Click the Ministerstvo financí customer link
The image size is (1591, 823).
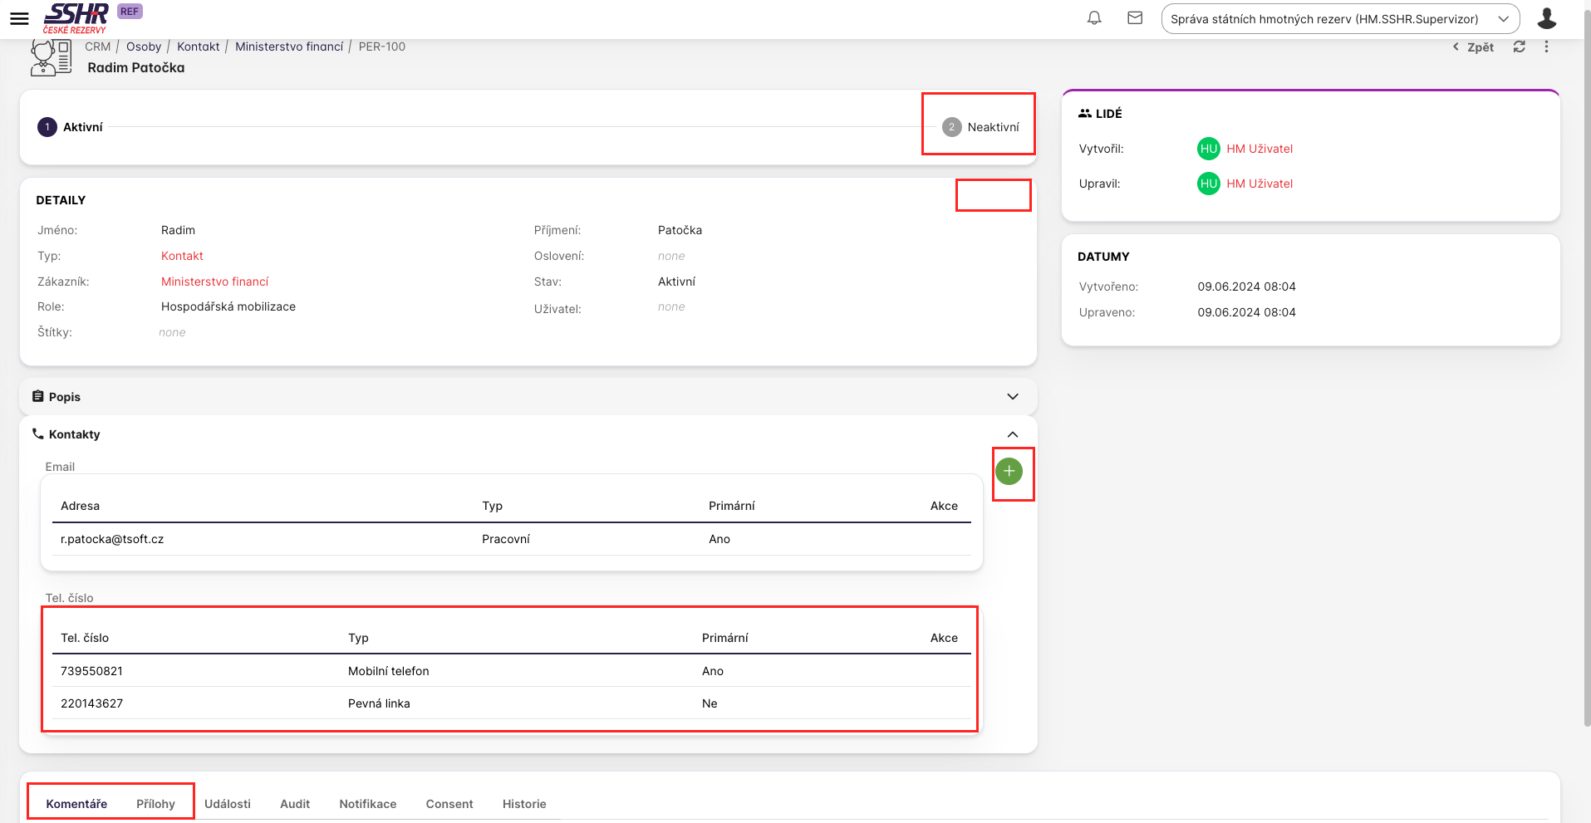point(214,282)
